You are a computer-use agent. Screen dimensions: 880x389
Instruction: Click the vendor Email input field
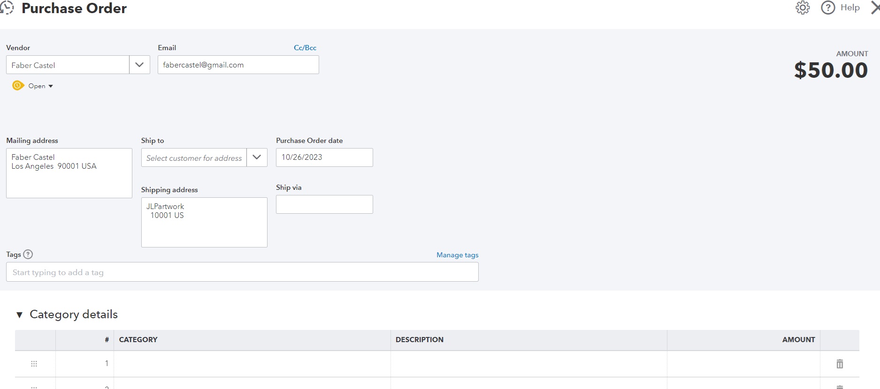tap(238, 65)
